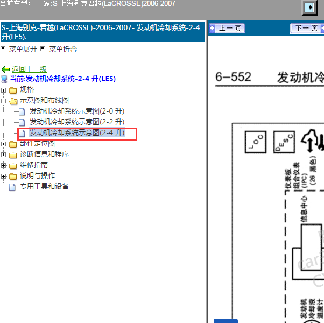Click the DESC symbol box in diagram

(x=284, y=142)
